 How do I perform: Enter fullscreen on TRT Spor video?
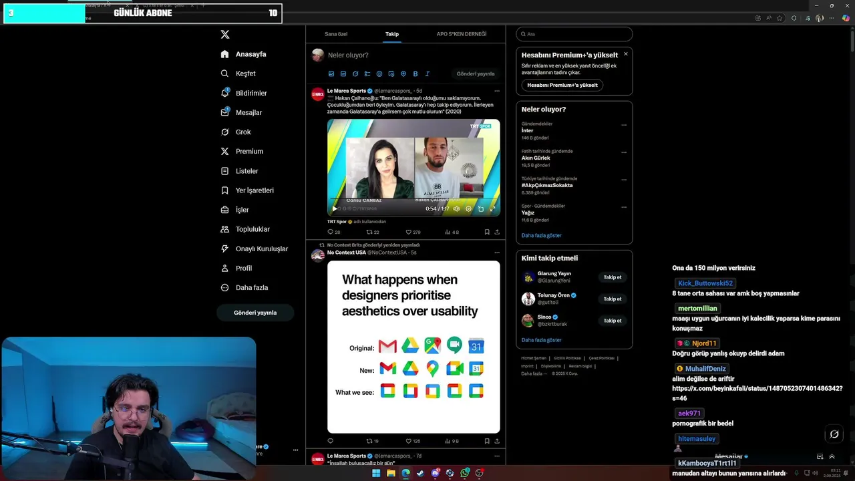pos(493,208)
